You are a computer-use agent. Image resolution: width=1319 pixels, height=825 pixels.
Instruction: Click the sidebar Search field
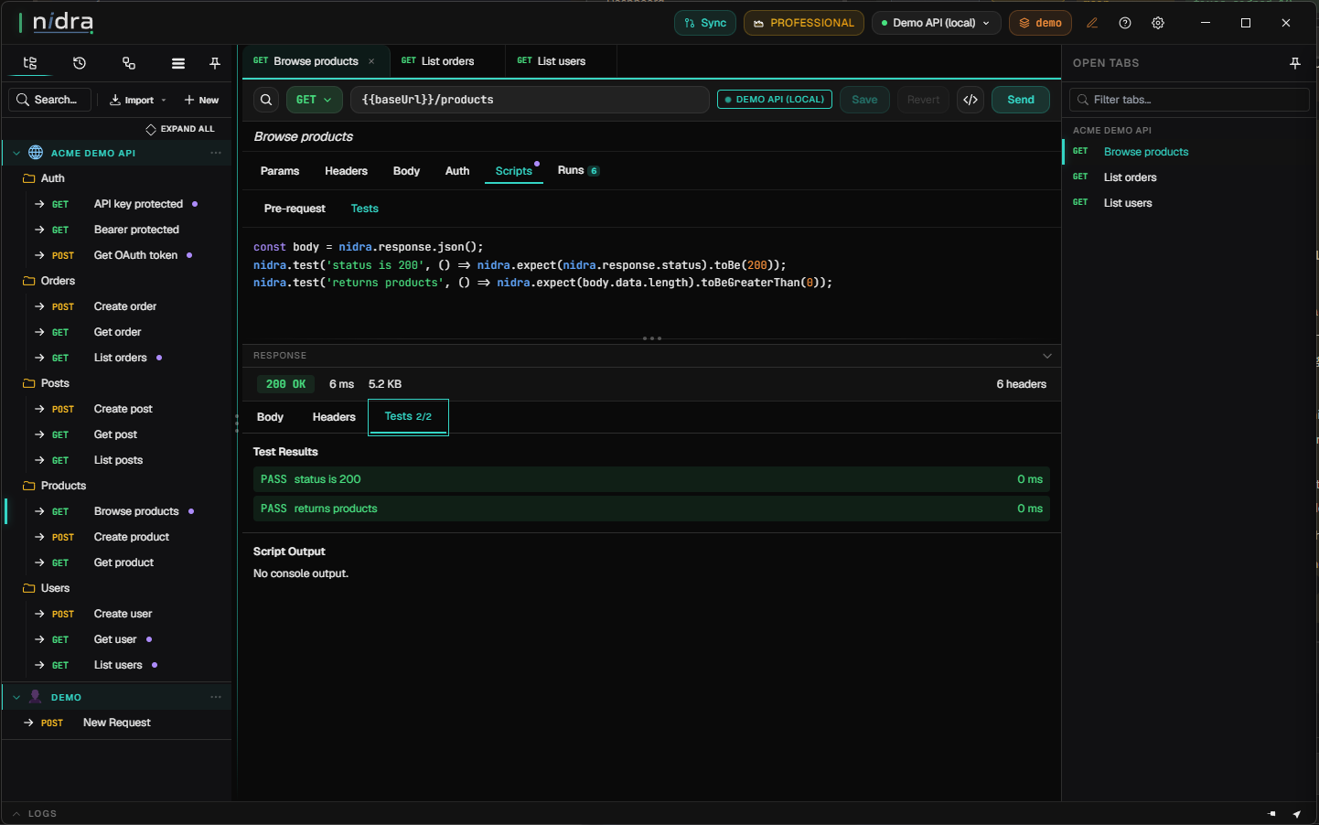point(50,100)
